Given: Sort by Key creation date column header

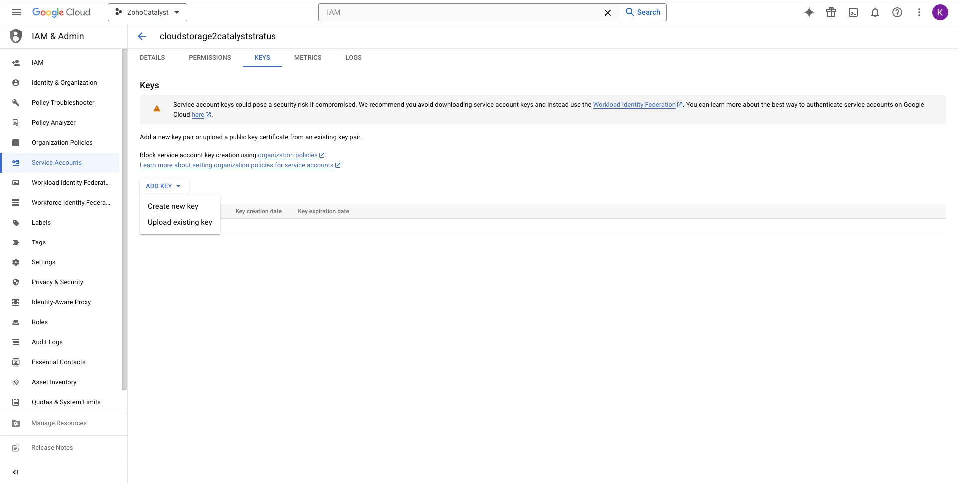Looking at the screenshot, I should [x=258, y=211].
